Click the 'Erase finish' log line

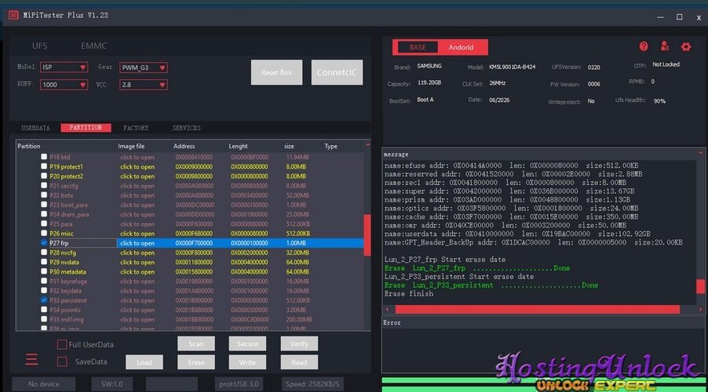(x=409, y=294)
